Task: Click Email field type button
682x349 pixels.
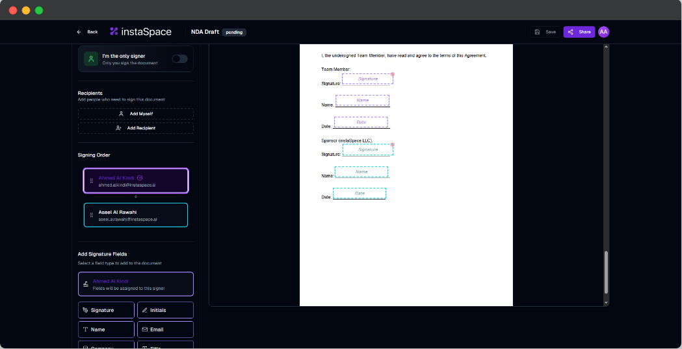Action: (165, 329)
